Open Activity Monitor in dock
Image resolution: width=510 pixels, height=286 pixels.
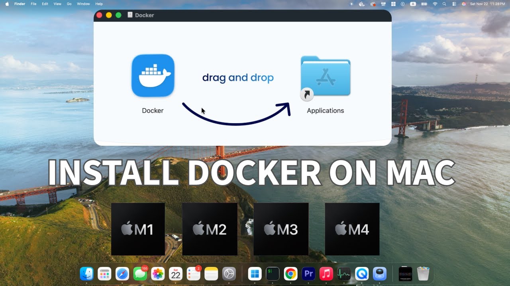344,274
